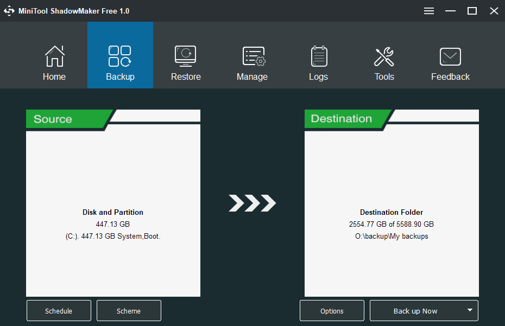Image resolution: width=505 pixels, height=326 pixels.
Task: Click the Schedule button
Action: coord(59,311)
